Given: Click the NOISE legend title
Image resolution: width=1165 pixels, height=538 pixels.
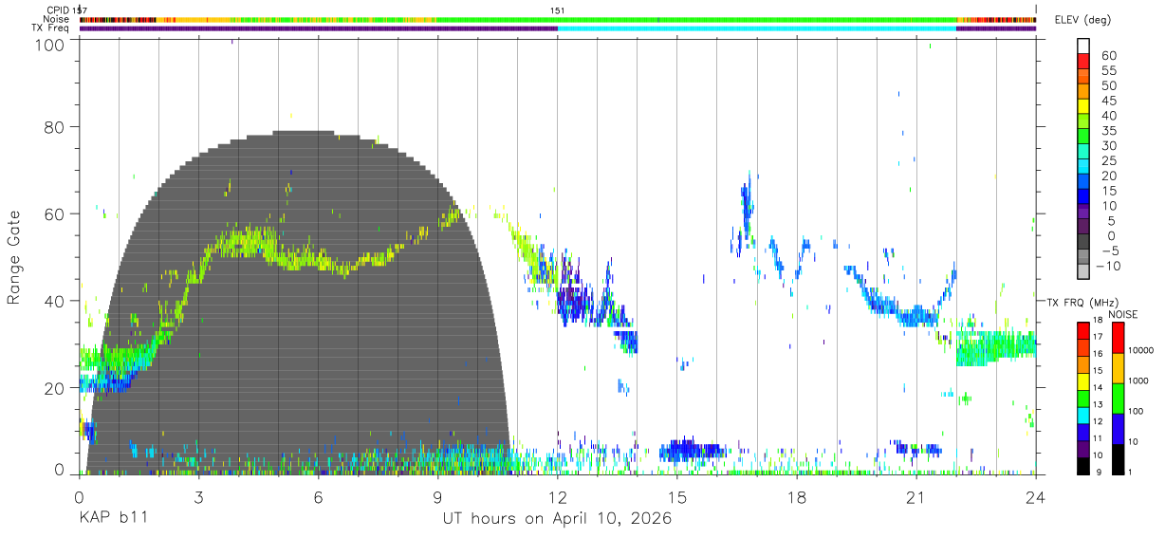Looking at the screenshot, I should pyautogui.click(x=1122, y=314).
